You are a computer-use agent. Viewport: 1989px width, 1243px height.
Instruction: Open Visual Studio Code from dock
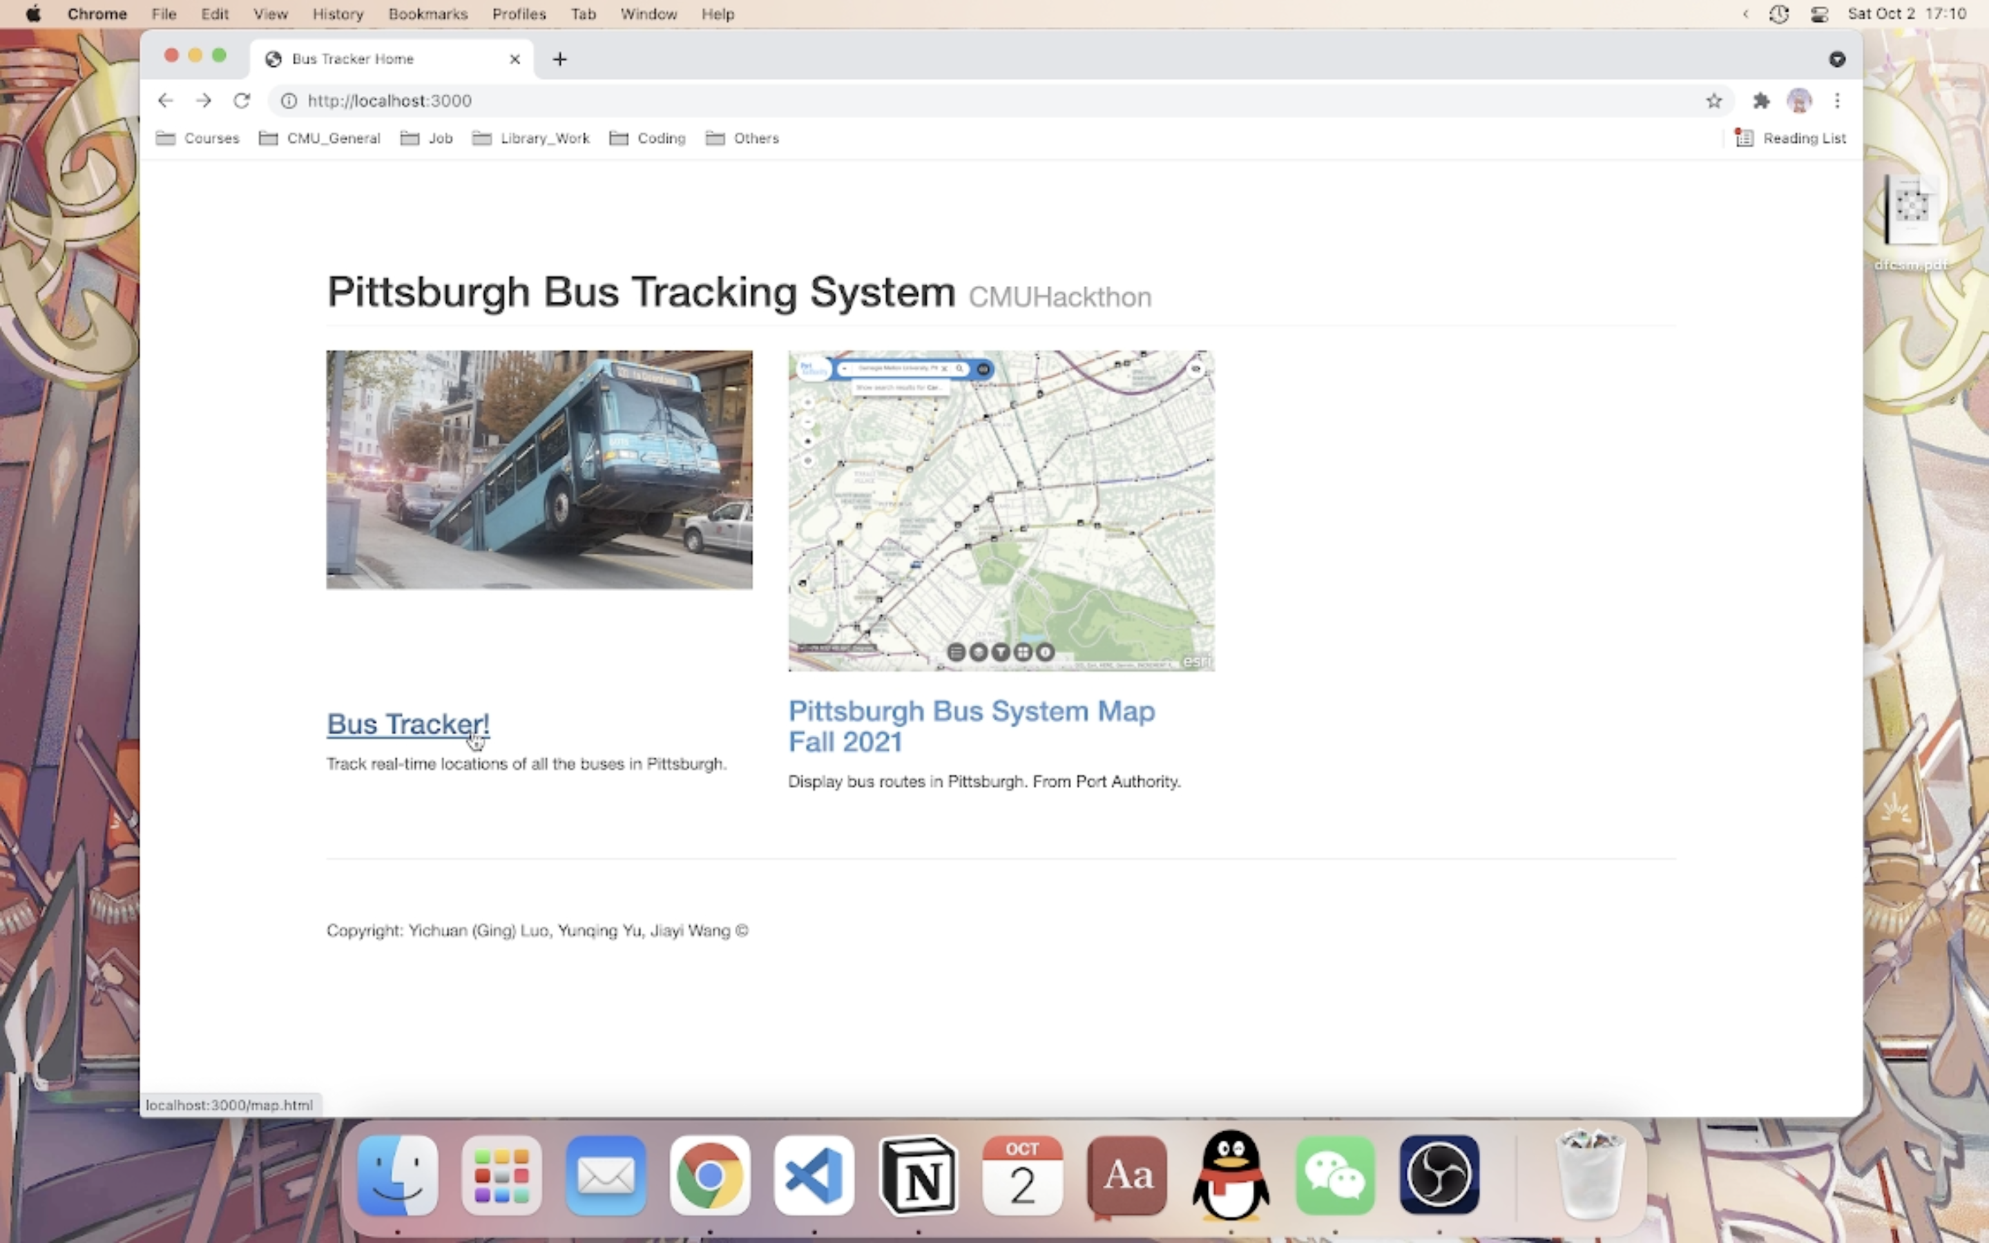coord(814,1175)
